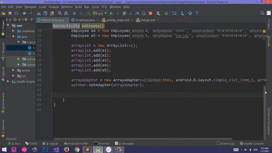Open the Refactor menu
Image resolution: width=272 pixels, height=153 pixels.
tap(67, 7)
